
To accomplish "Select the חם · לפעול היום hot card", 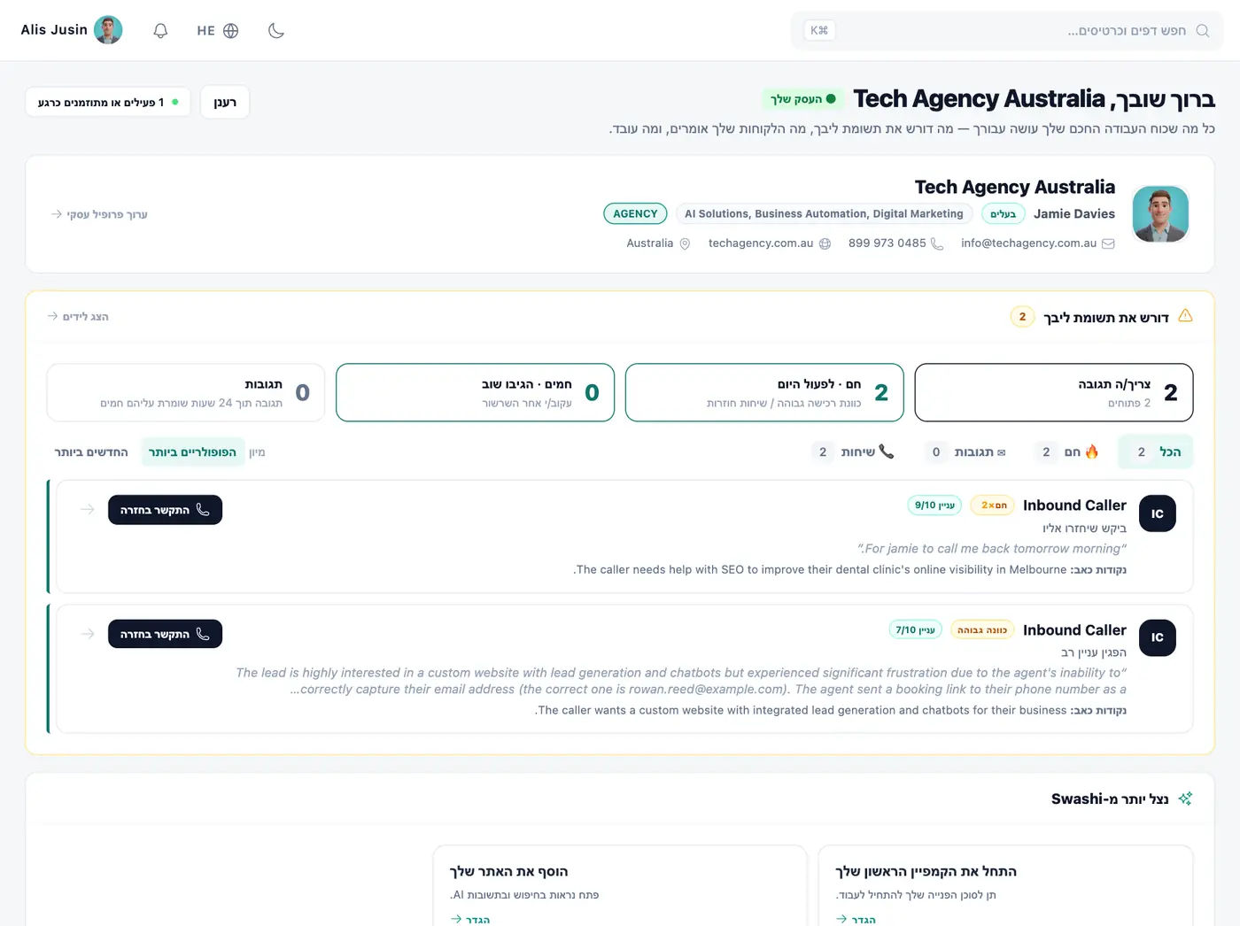I will click(764, 392).
